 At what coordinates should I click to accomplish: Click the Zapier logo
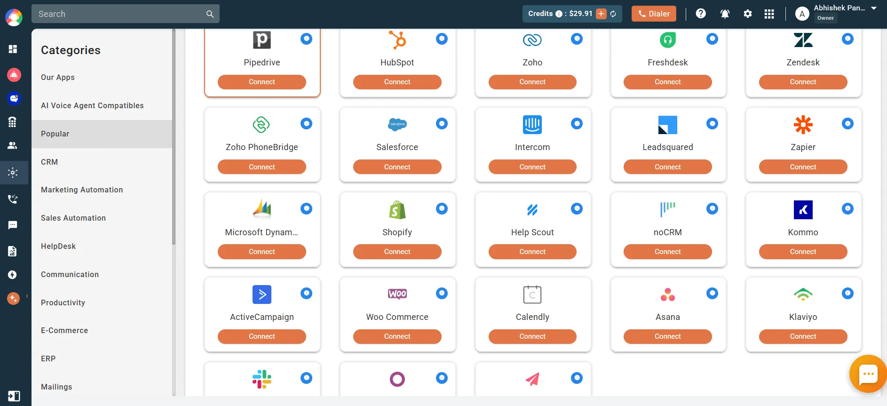point(803,125)
